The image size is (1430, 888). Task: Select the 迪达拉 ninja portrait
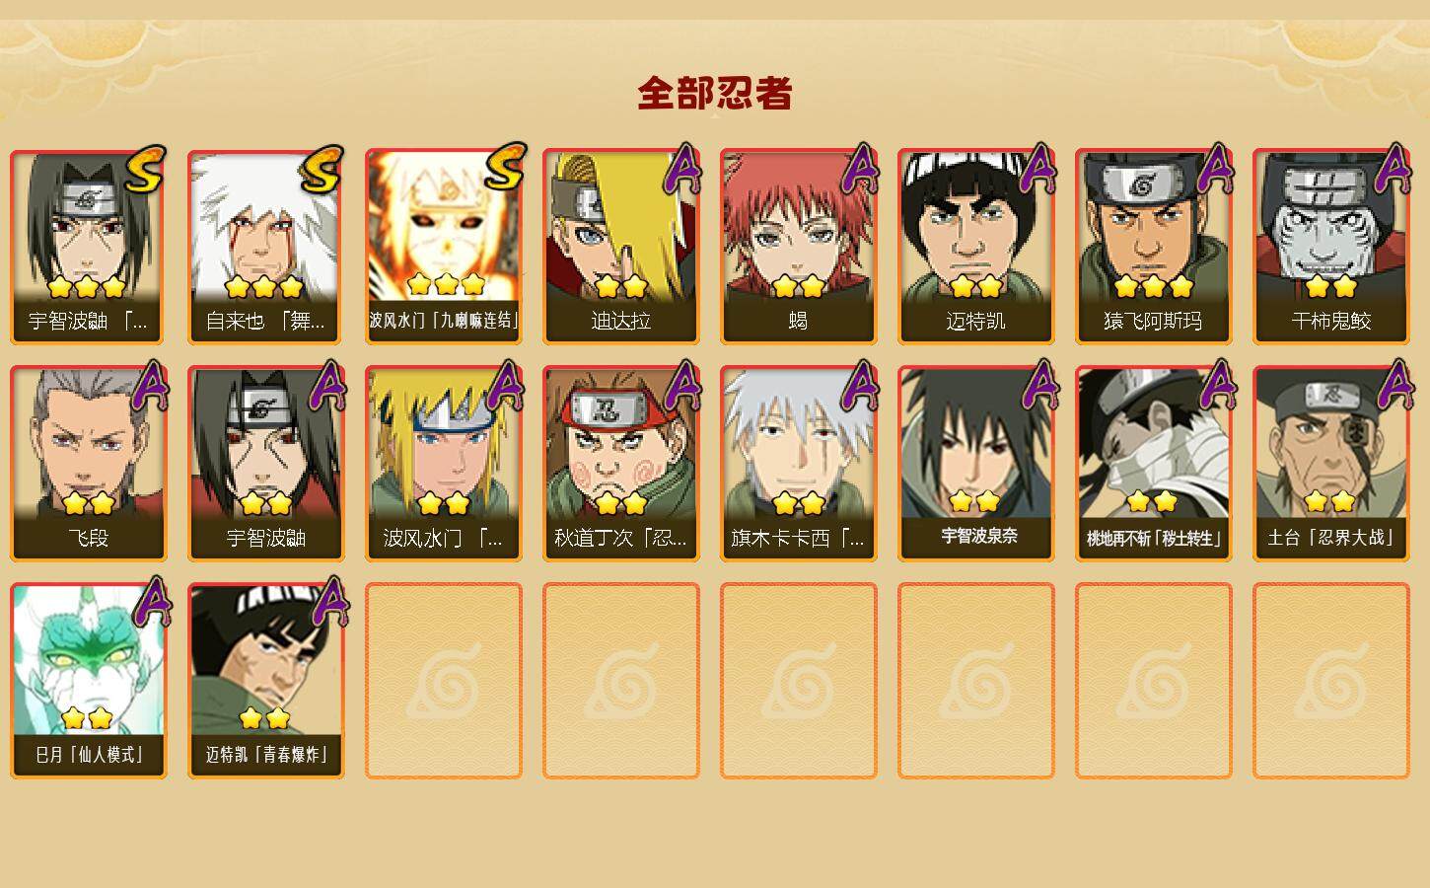(x=621, y=247)
